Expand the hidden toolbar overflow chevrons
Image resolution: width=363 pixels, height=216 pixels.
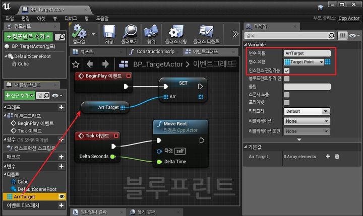(235, 34)
